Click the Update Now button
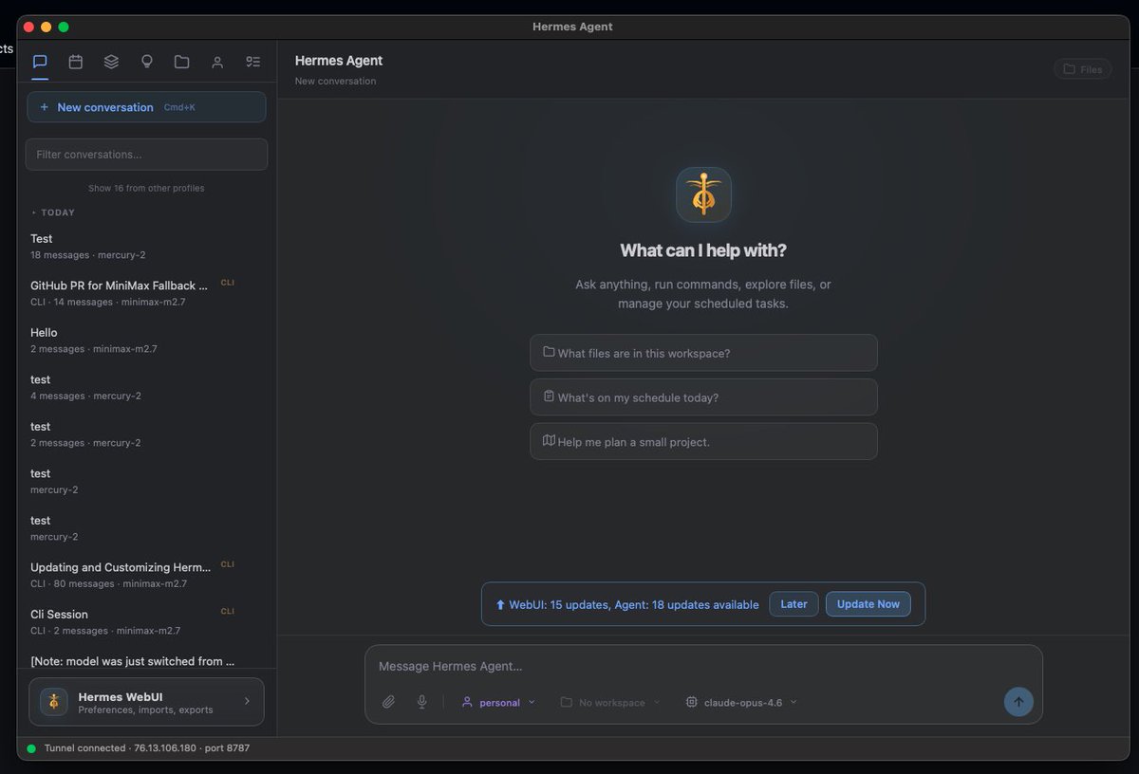Screen dimensions: 1139x774 (x=868, y=604)
